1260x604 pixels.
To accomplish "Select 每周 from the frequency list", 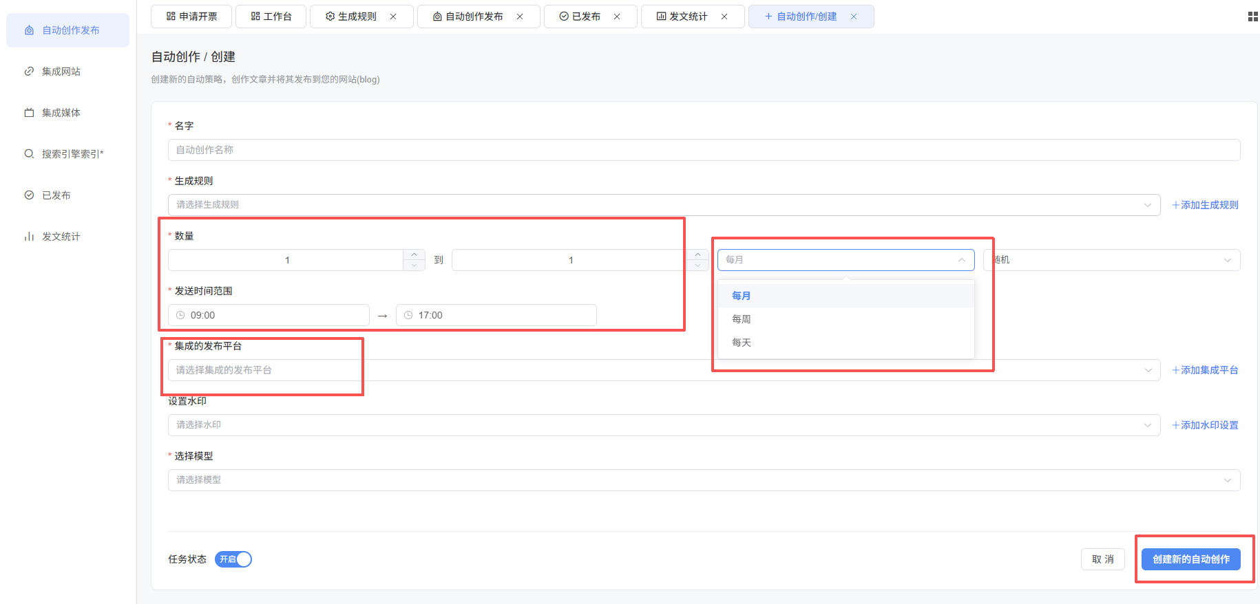I will pyautogui.click(x=742, y=319).
